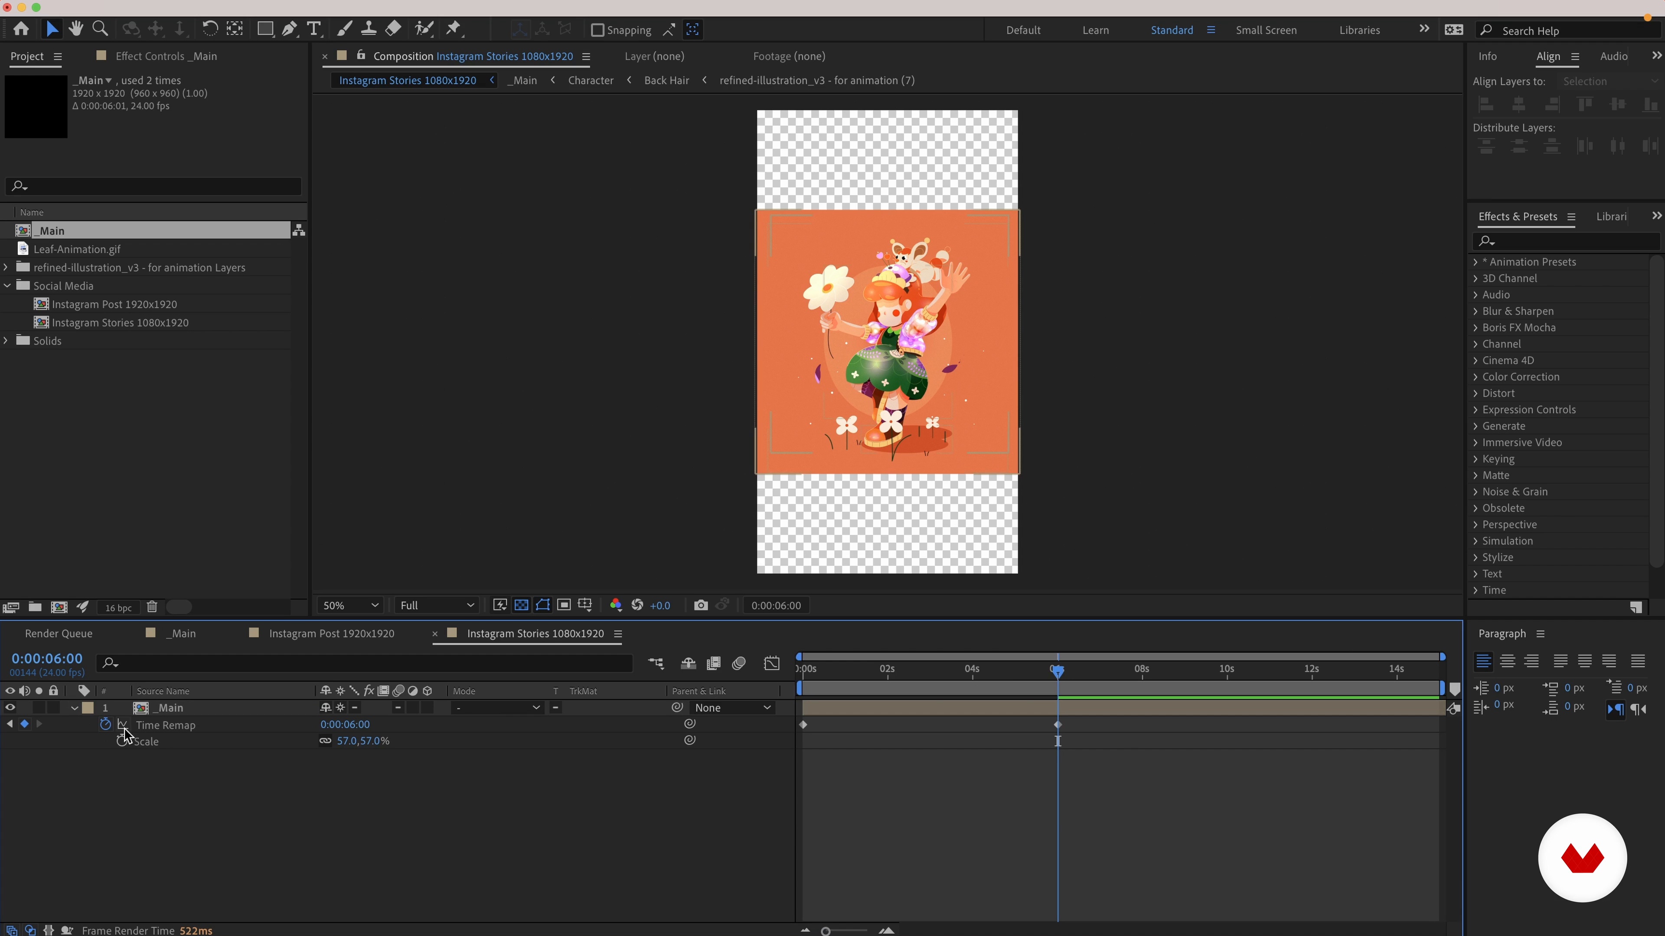The width and height of the screenshot is (1665, 936).
Task: Select the Rectangle shape tool
Action: point(265,29)
